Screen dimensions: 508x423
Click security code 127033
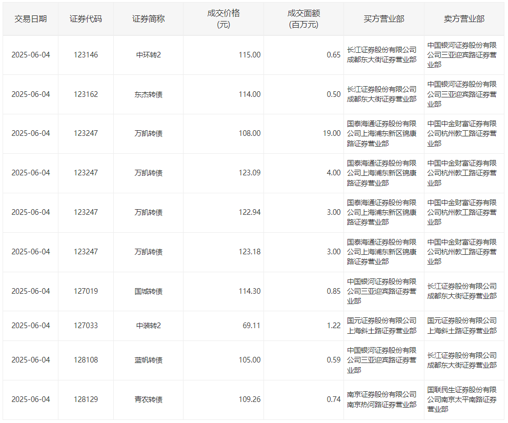click(x=86, y=326)
